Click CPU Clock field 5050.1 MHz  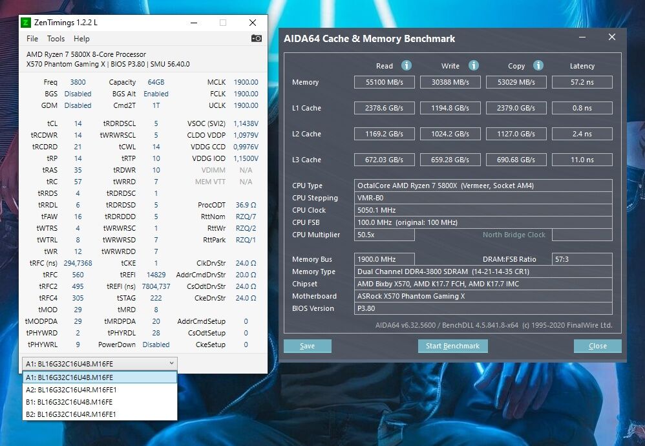pos(483,210)
